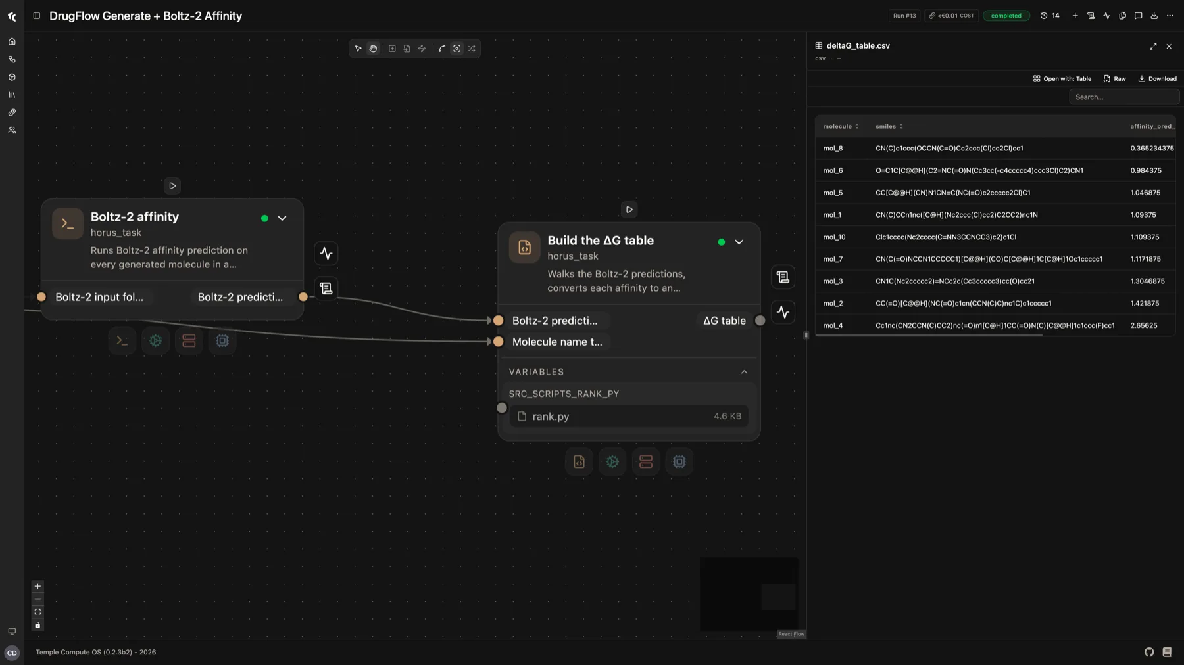The width and height of the screenshot is (1184, 665).
Task: Sort by the molecule column header
Action: (x=841, y=126)
